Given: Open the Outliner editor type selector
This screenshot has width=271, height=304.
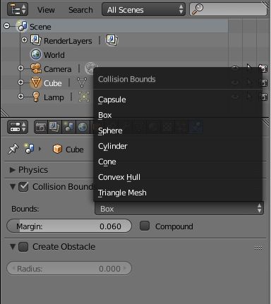Looking at the screenshot, I should point(18,9).
